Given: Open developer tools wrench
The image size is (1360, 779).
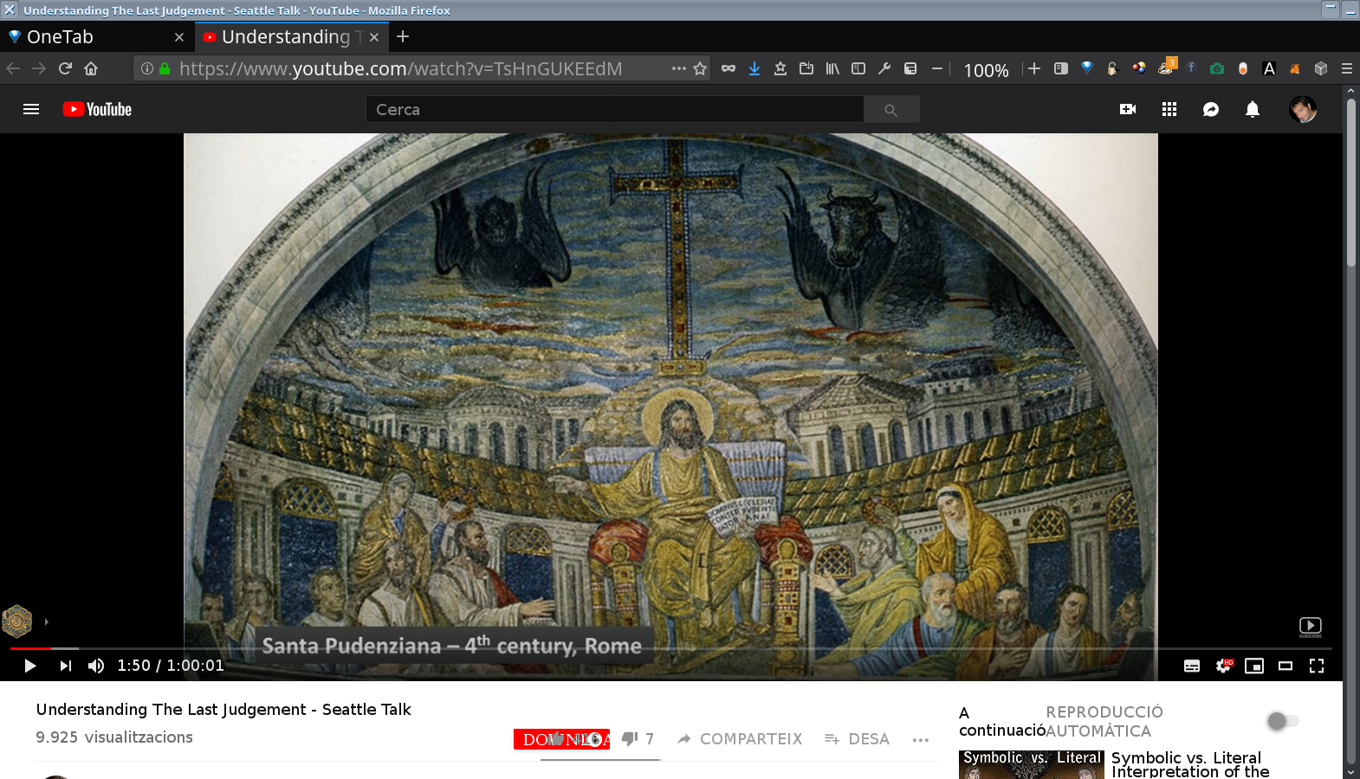Looking at the screenshot, I should pos(884,68).
